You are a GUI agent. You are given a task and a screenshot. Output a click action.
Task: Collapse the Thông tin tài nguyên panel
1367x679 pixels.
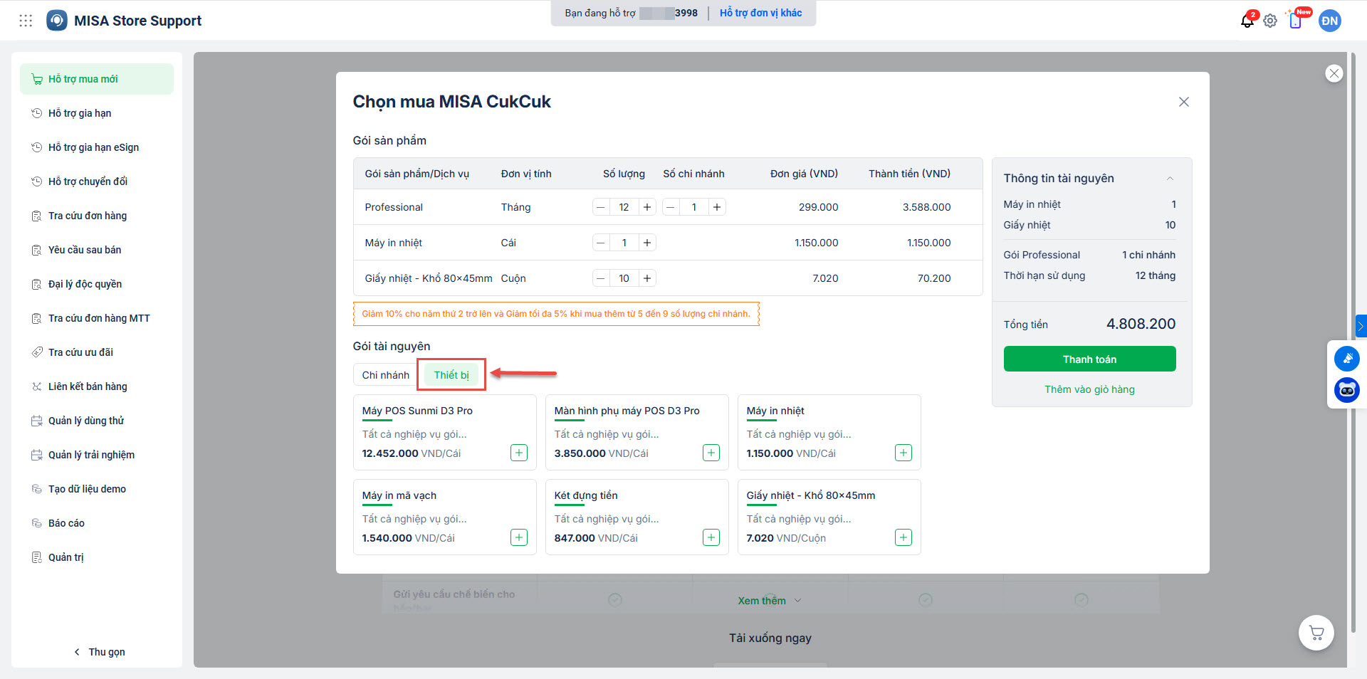[x=1170, y=179]
